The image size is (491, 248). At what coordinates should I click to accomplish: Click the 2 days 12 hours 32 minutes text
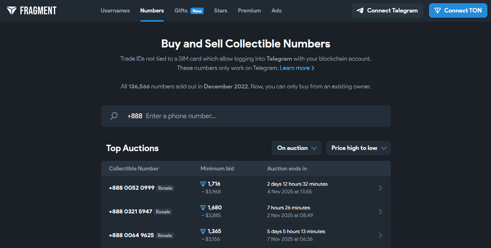[x=297, y=184]
